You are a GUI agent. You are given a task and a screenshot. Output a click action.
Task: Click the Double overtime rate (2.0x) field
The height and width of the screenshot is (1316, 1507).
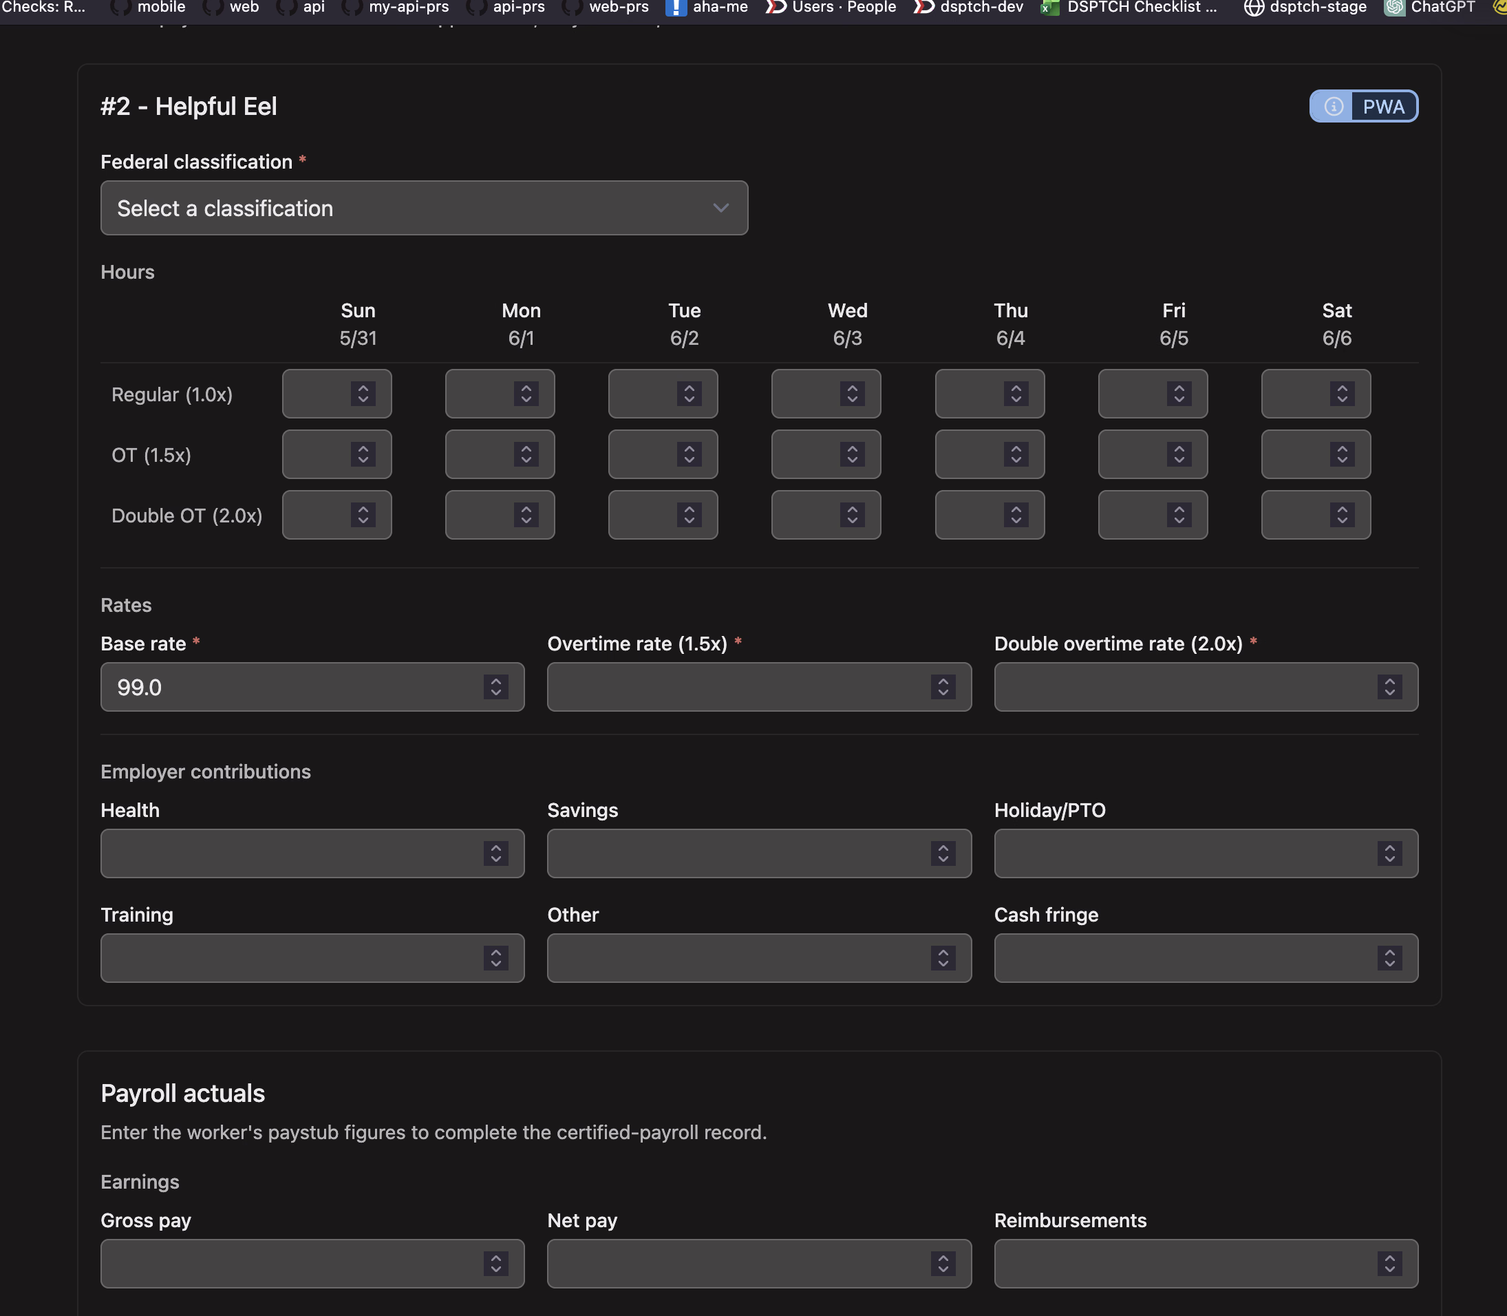(1206, 687)
